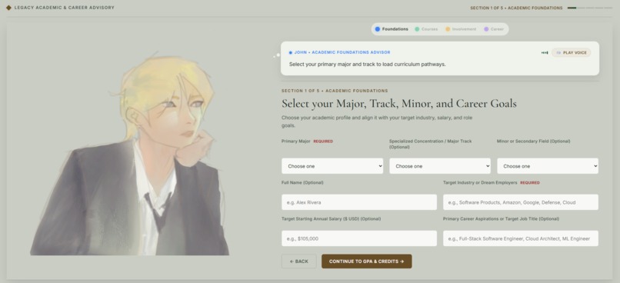The height and width of the screenshot is (283, 620).
Task: Click the John Academic Foundations Advisor label
Action: click(x=342, y=52)
